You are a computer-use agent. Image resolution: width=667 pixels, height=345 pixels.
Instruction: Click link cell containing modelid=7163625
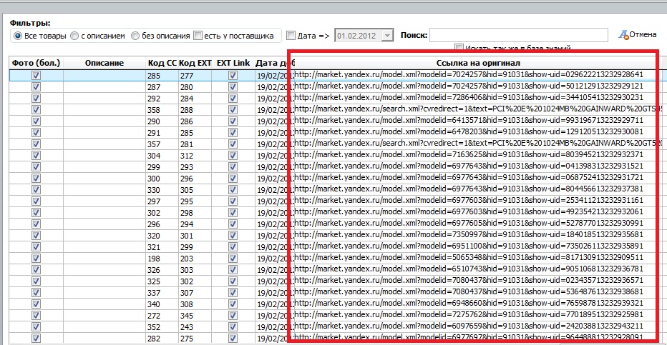(x=478, y=155)
